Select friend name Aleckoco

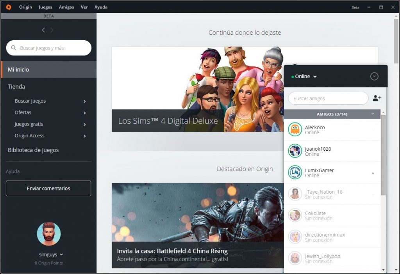point(315,127)
